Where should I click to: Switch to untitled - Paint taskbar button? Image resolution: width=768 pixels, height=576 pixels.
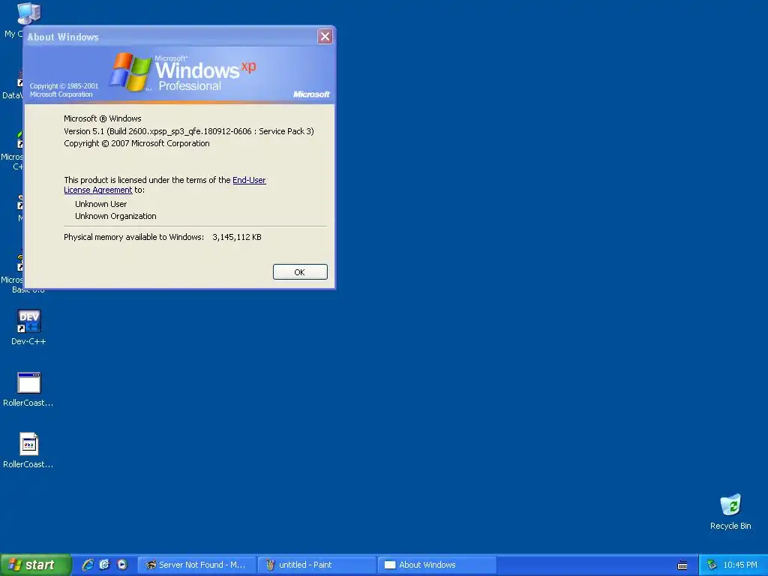(317, 565)
